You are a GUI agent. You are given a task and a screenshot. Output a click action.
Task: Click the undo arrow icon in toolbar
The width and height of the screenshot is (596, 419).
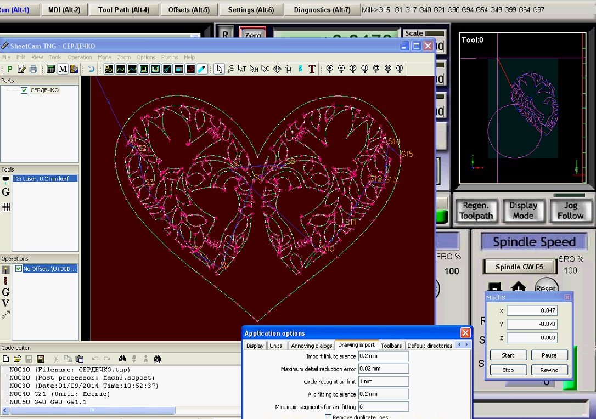point(92,69)
